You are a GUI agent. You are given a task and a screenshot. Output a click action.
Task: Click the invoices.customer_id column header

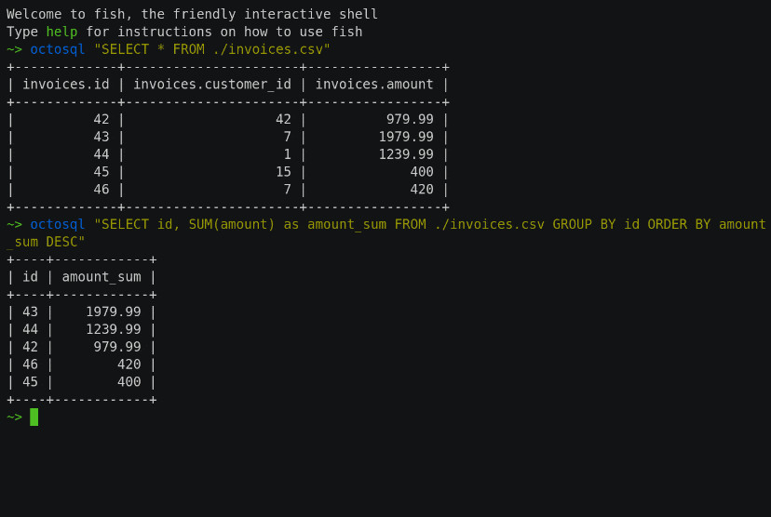coord(212,85)
